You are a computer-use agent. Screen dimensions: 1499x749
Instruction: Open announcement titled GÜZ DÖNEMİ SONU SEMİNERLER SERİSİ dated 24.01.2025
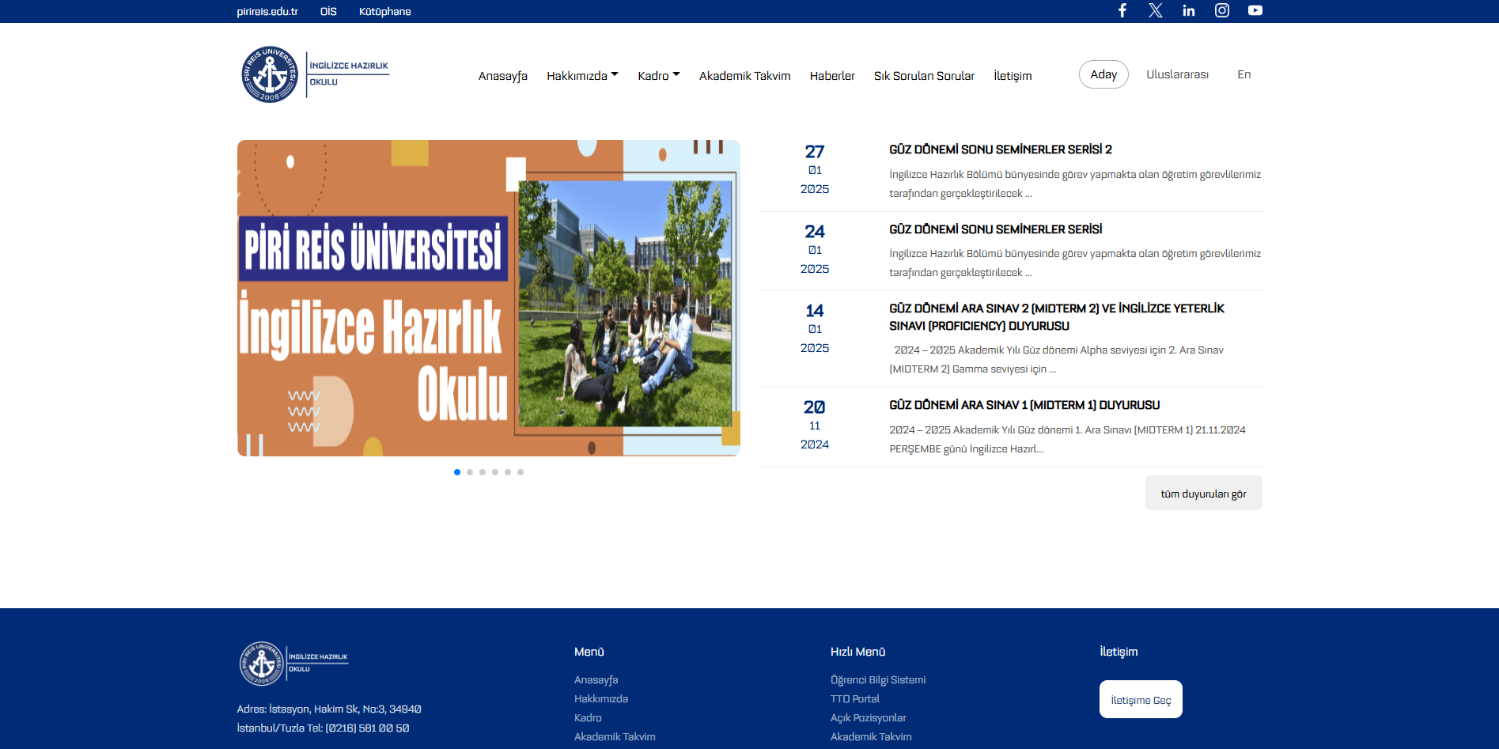(x=995, y=229)
